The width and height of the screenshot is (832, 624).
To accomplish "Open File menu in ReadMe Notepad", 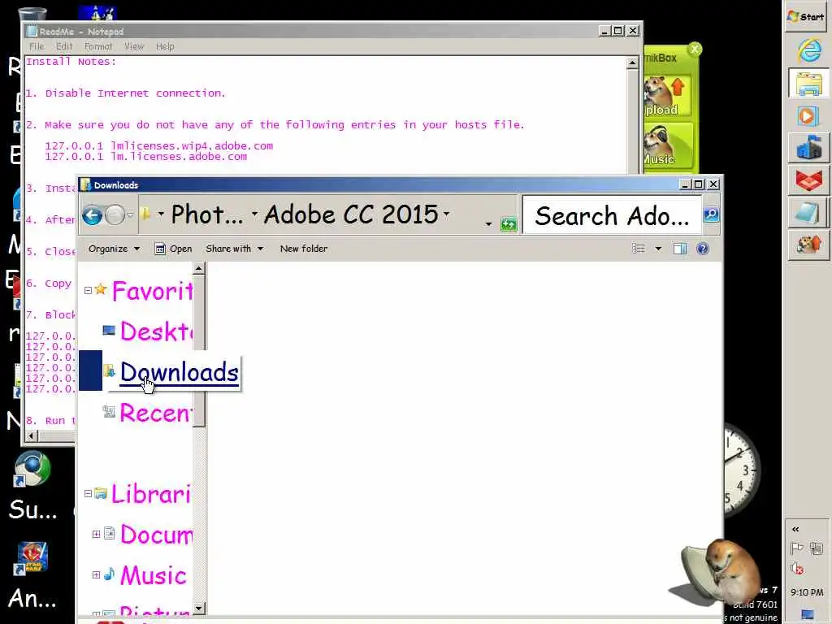I will [x=37, y=46].
